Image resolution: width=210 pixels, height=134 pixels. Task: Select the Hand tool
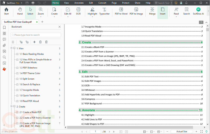[x=20, y=11]
